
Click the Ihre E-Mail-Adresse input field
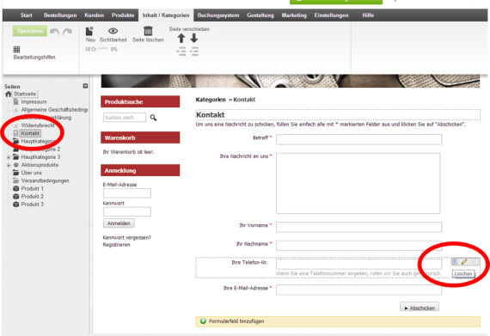coord(358,290)
